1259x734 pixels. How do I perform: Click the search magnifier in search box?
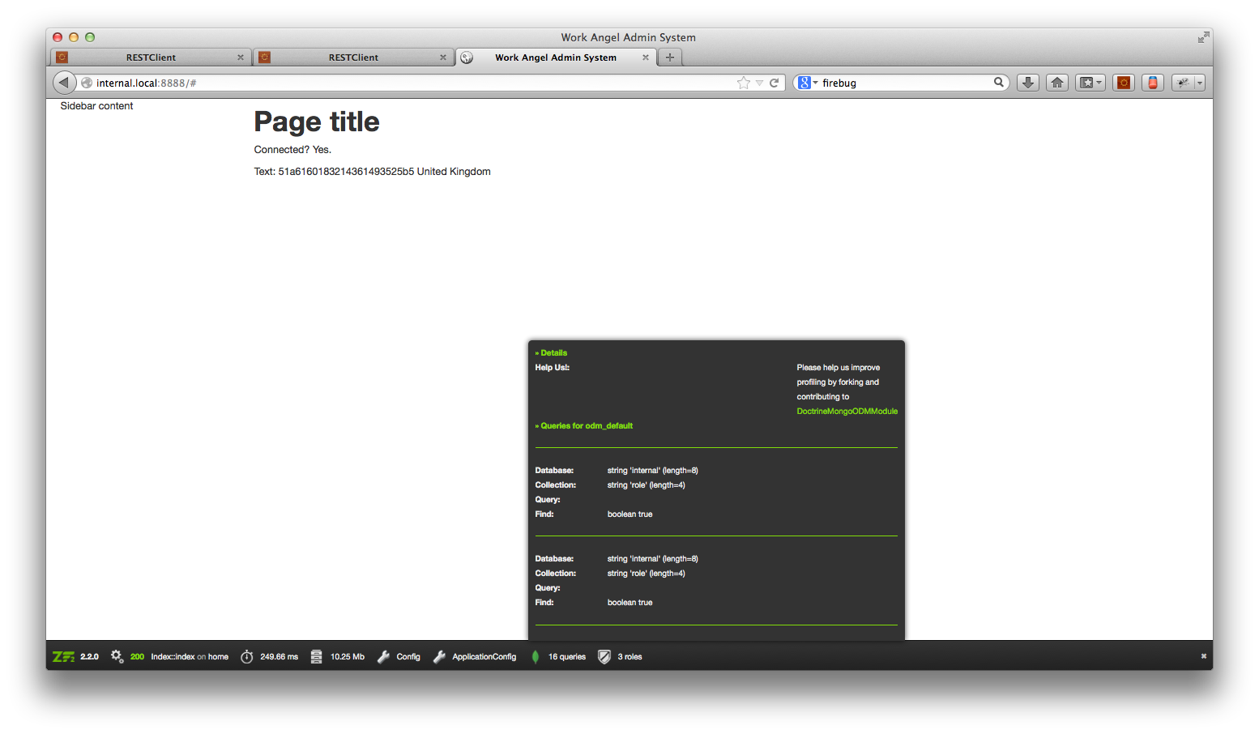pyautogui.click(x=999, y=82)
